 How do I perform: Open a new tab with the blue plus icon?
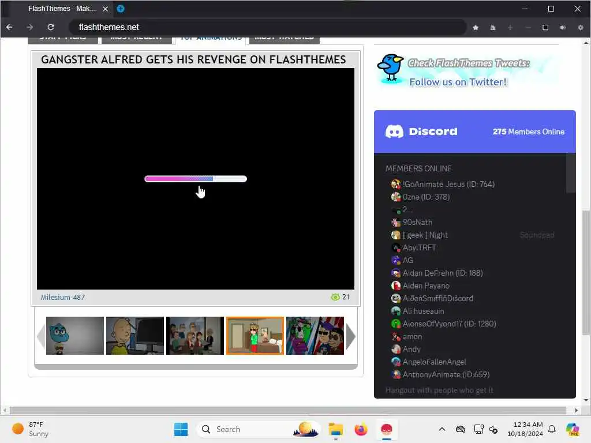[x=121, y=9]
